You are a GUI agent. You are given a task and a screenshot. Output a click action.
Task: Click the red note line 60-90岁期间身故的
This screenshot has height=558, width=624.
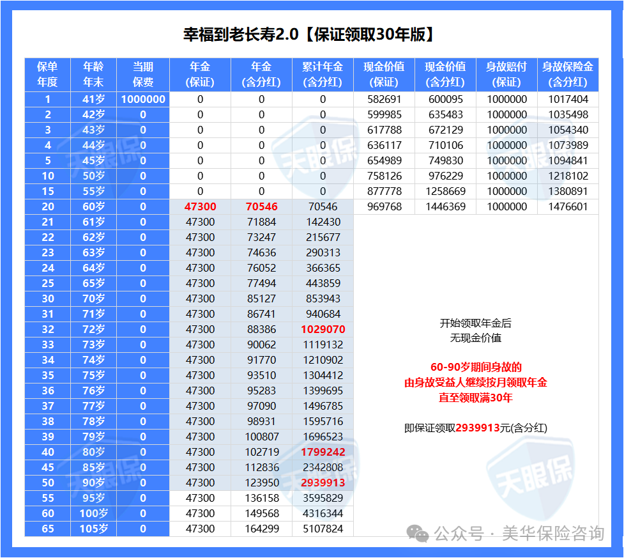click(x=476, y=368)
